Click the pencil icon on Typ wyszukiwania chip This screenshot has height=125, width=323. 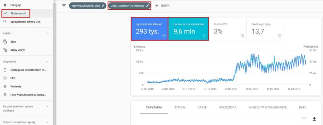(x=103, y=6)
